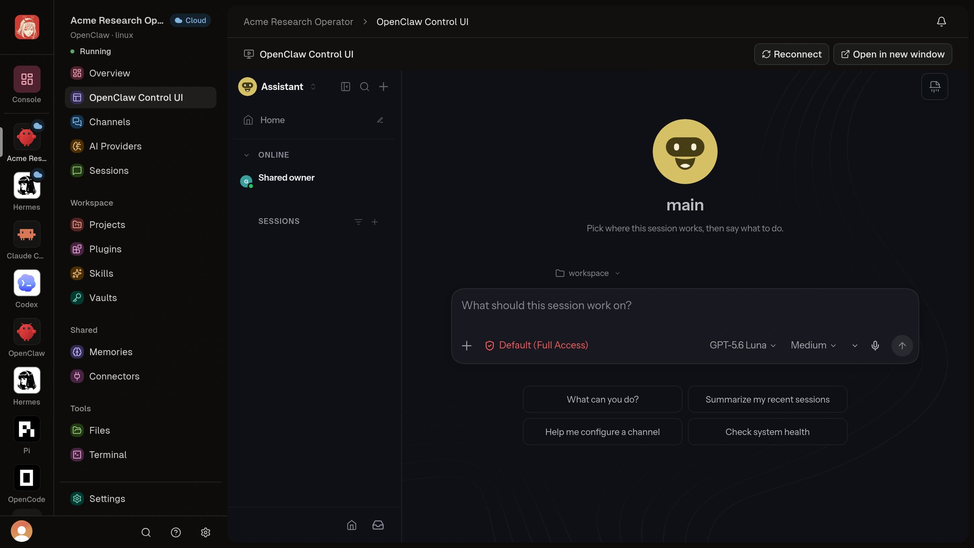Change the Medium reasoning level dropdown
Screen dimensions: 974x548
pyautogui.click(x=813, y=345)
